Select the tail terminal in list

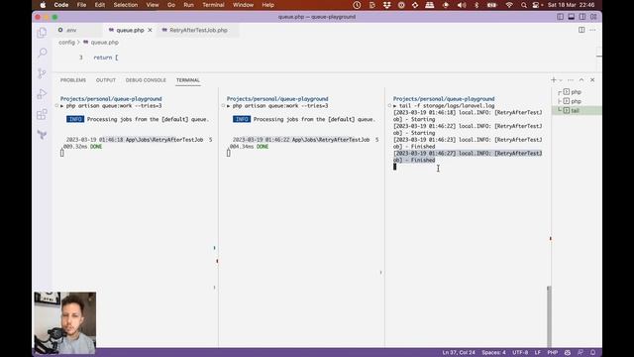(x=577, y=110)
